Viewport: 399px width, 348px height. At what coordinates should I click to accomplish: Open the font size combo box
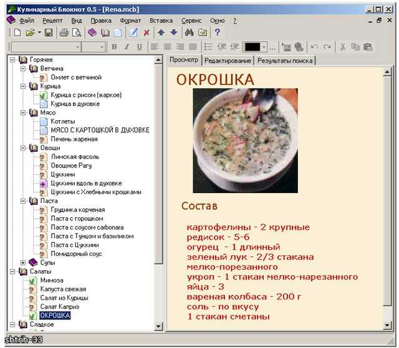click(94, 47)
